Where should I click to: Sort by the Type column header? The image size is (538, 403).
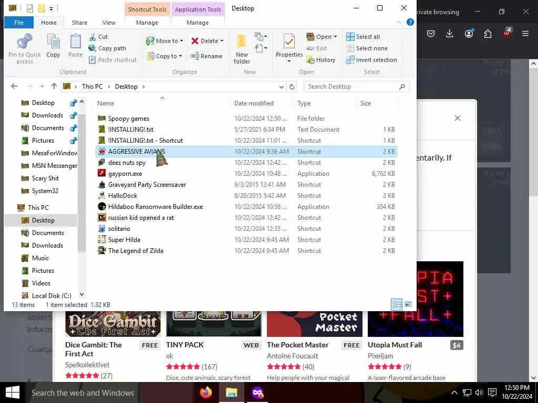(325, 103)
